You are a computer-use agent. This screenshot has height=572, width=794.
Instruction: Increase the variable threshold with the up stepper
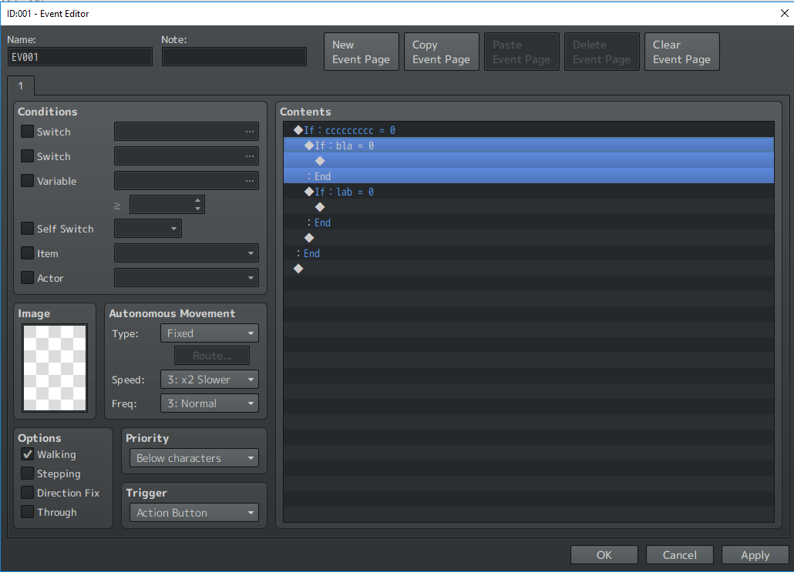197,201
